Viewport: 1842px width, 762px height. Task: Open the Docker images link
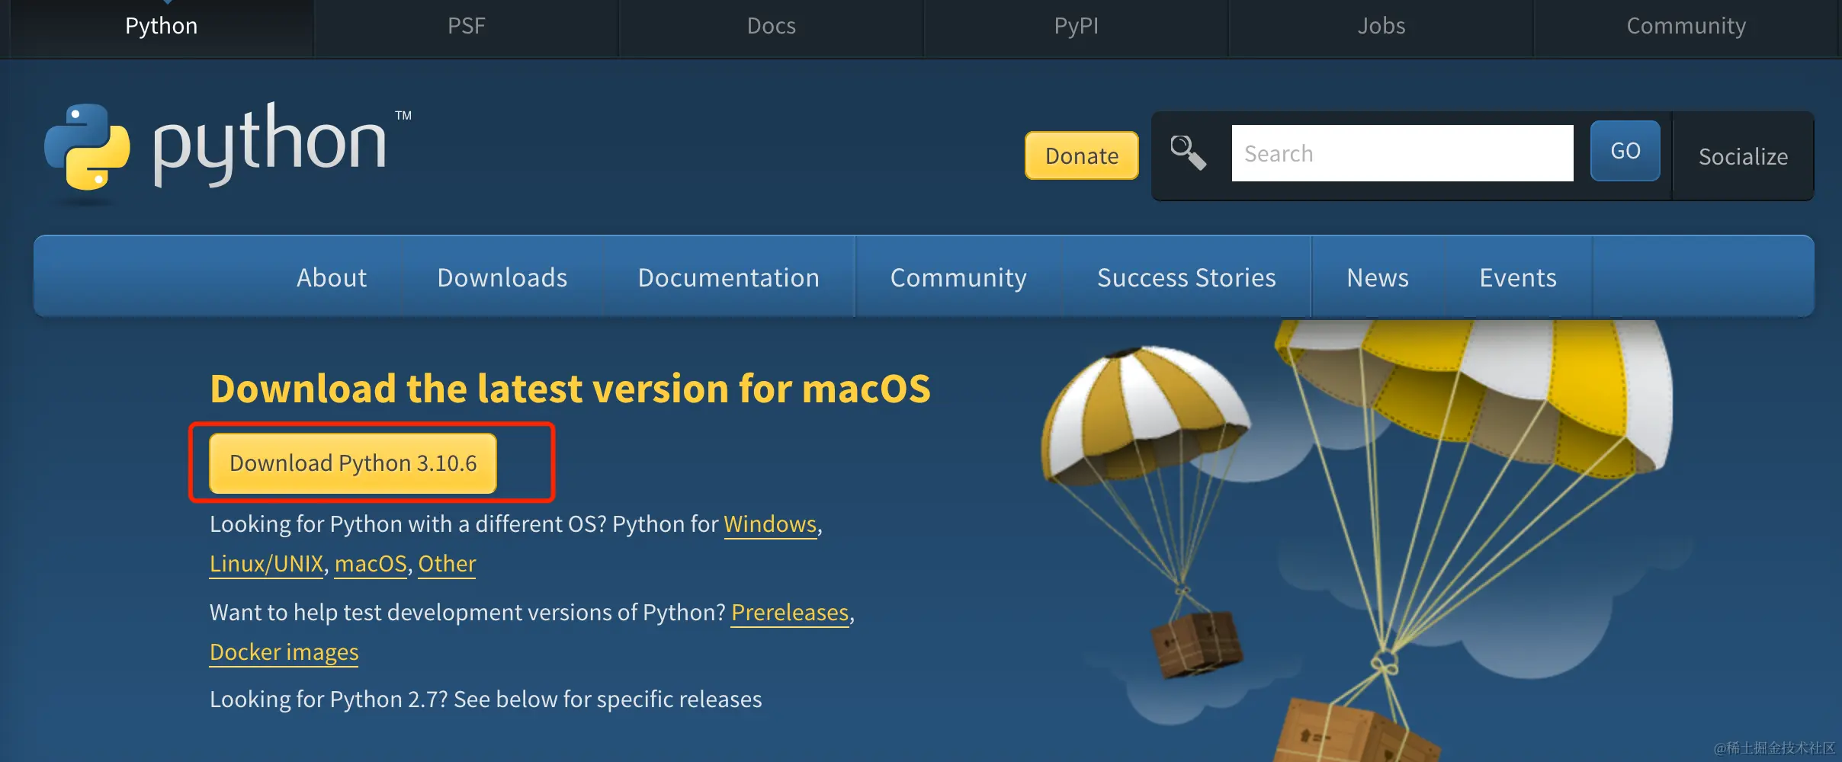coord(284,652)
